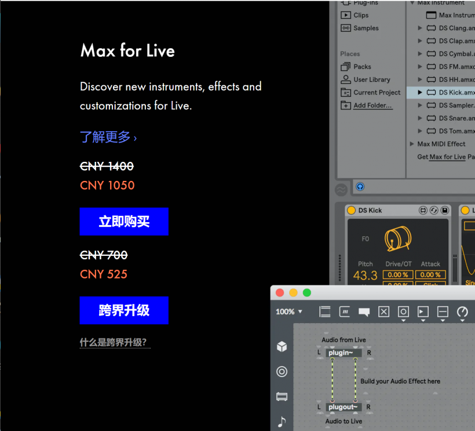Select Clips in the browser sidebar
Screen dimensions: 475x431
pos(361,15)
